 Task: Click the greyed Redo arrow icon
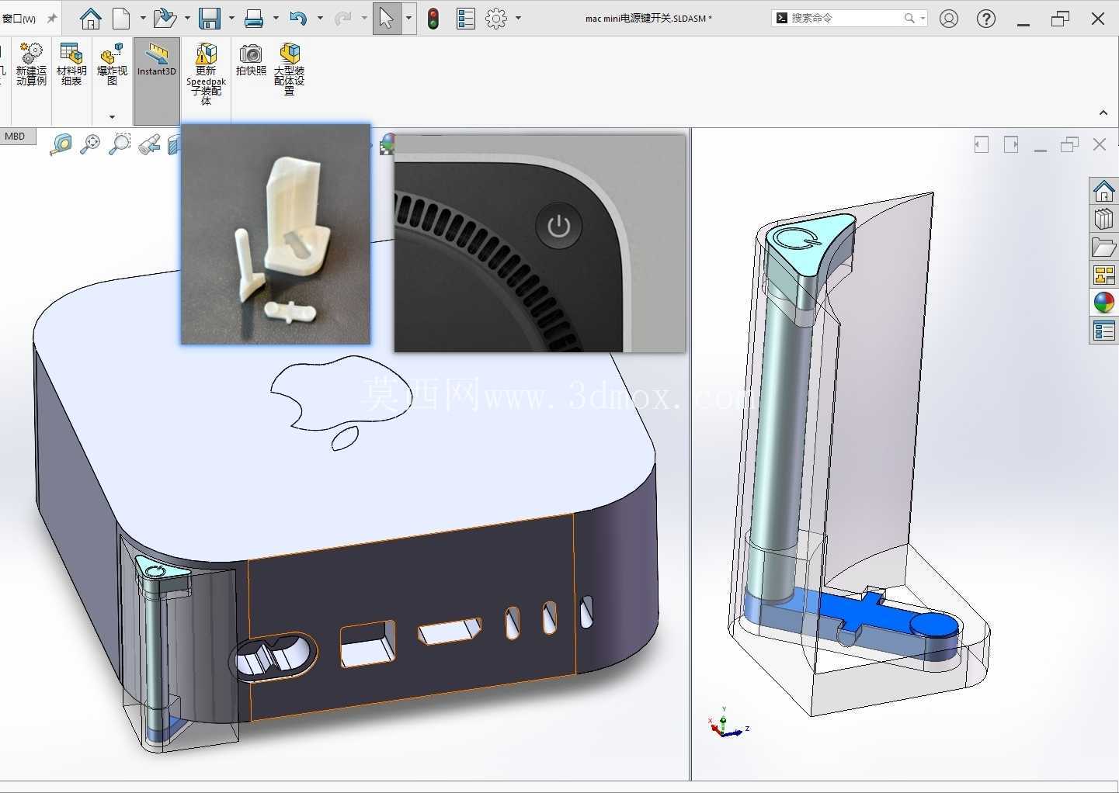coord(342,18)
